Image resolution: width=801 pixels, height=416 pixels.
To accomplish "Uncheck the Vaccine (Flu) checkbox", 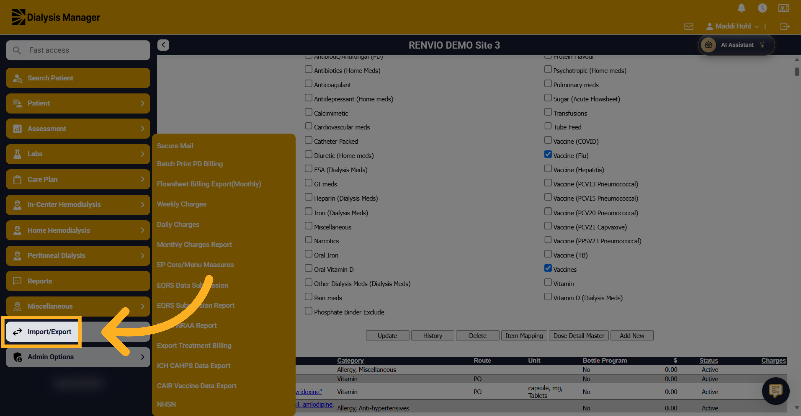I will 548,154.
